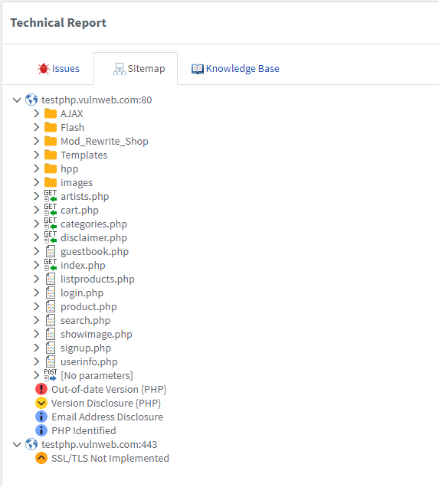
Task: Expand the login.php node
Action: pos(36,293)
